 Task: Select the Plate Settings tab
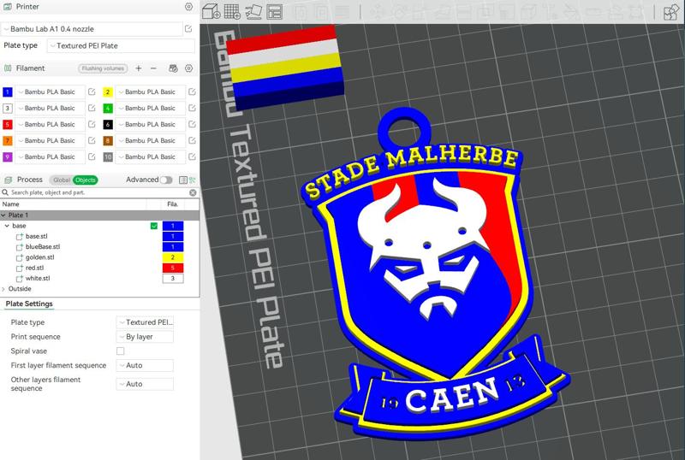29,304
